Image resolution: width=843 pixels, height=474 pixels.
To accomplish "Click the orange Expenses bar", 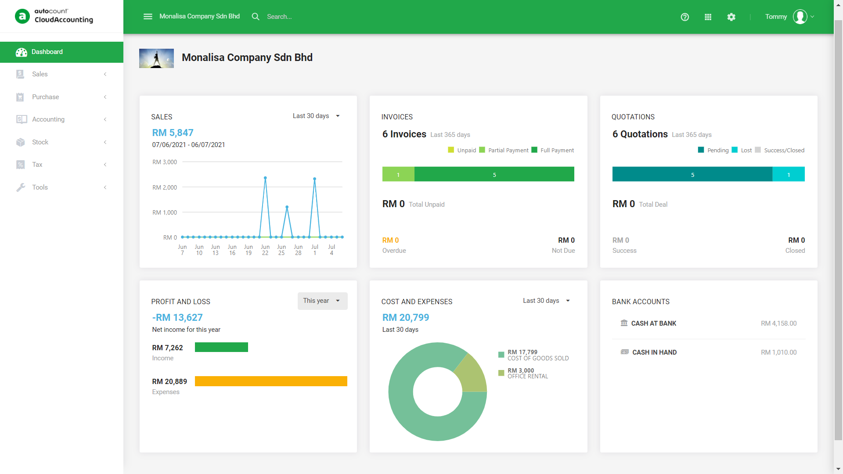I will click(271, 381).
